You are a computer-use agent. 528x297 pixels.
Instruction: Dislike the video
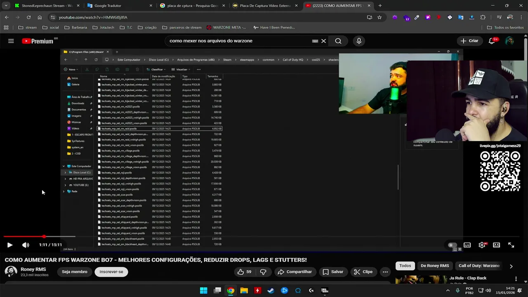click(x=263, y=272)
